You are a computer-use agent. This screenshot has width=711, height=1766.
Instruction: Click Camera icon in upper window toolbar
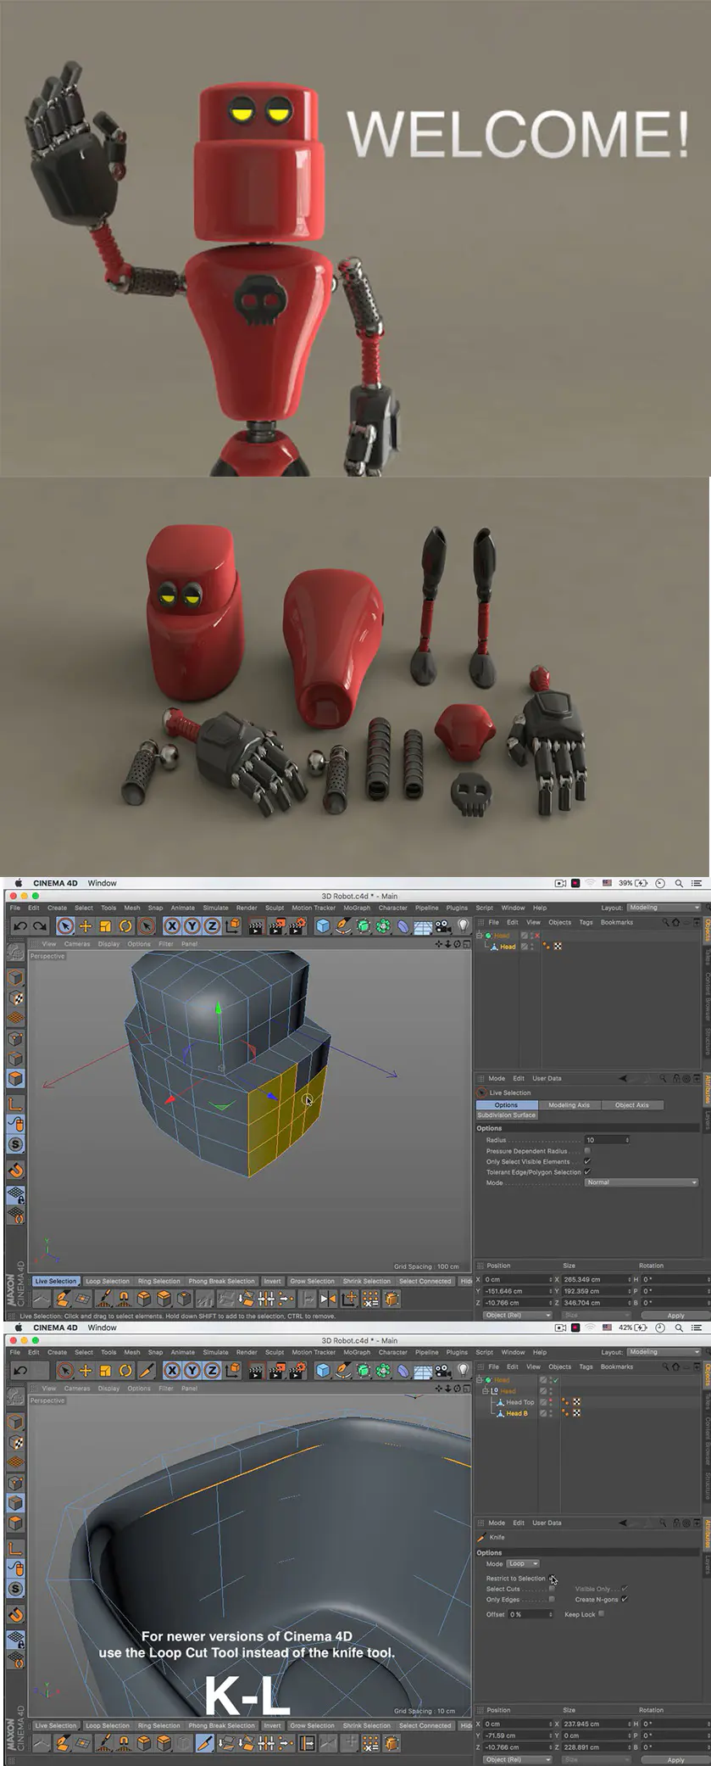point(443,926)
